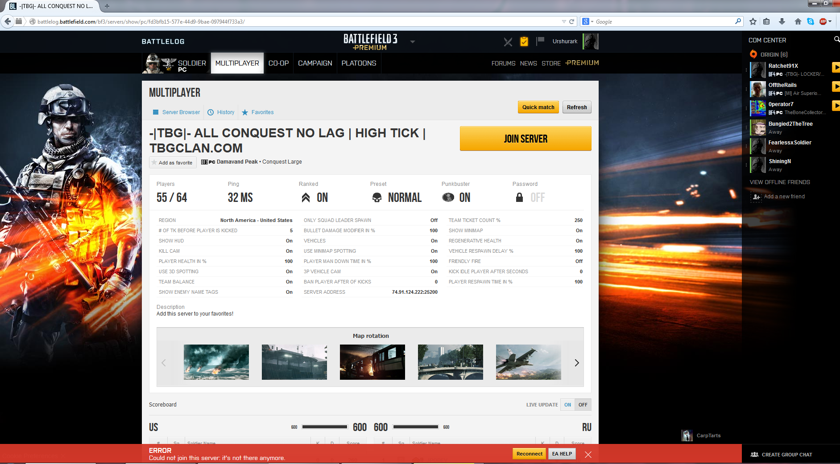Image resolution: width=840 pixels, height=464 pixels.
Task: Click the RU team ticket progress bar
Action: point(415,427)
